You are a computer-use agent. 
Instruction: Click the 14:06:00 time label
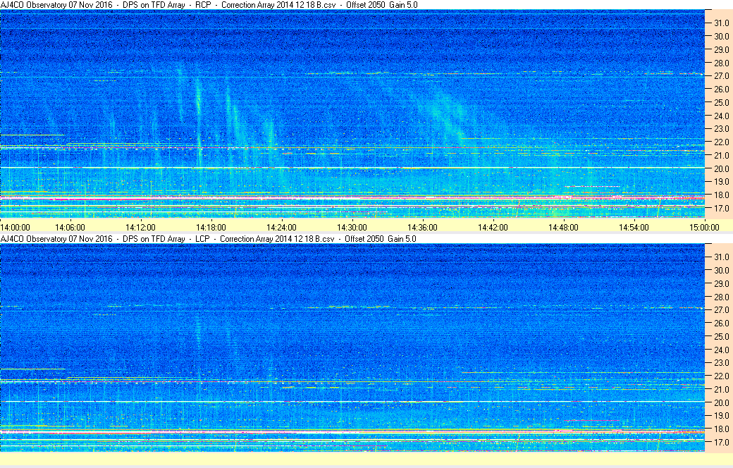70,227
